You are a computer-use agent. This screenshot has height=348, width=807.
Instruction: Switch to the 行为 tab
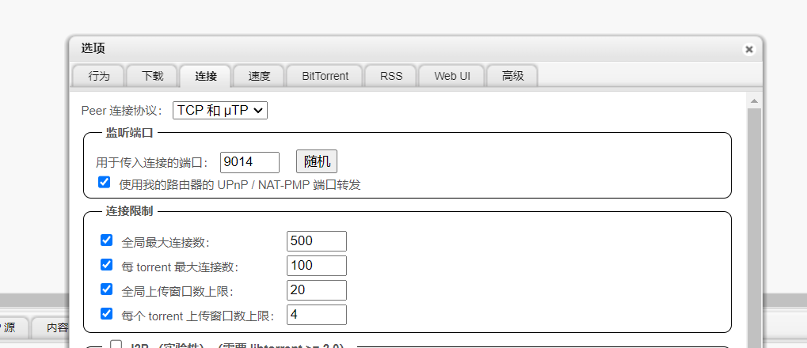(99, 76)
